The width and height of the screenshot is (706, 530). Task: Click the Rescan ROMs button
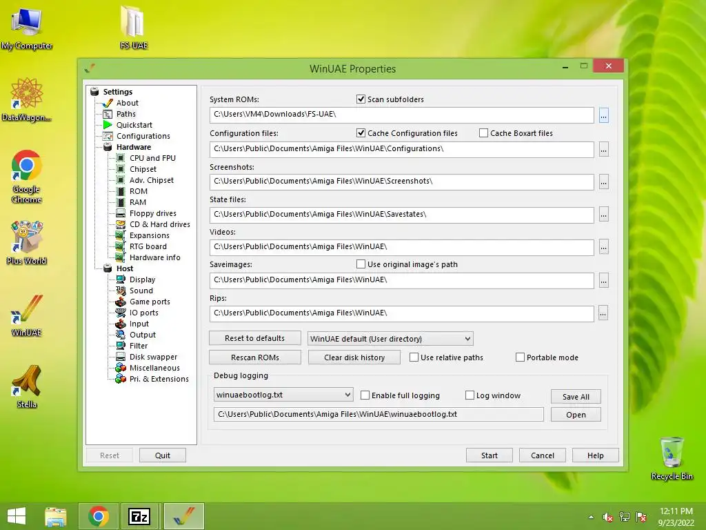click(255, 357)
